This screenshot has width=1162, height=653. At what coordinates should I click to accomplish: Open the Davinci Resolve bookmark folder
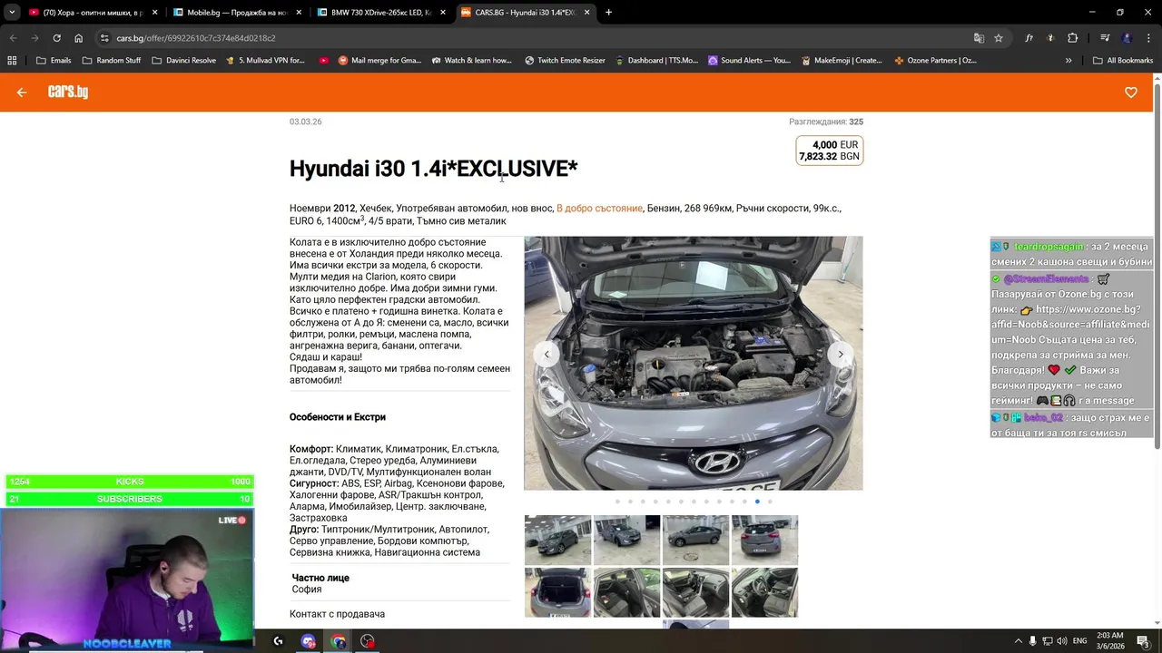183,61
